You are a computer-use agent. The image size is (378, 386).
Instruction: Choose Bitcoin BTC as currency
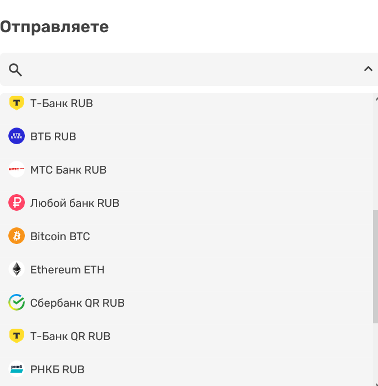point(60,236)
